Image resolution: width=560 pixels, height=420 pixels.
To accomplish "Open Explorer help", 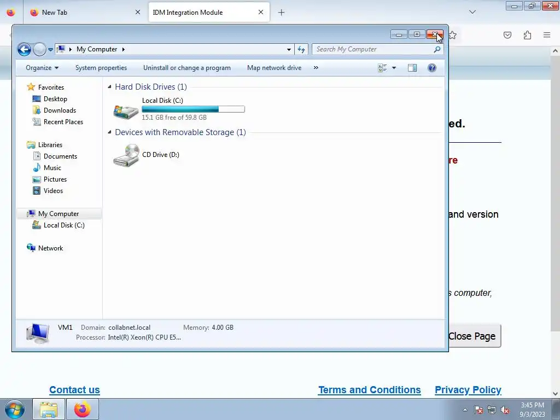I will coord(432,68).
